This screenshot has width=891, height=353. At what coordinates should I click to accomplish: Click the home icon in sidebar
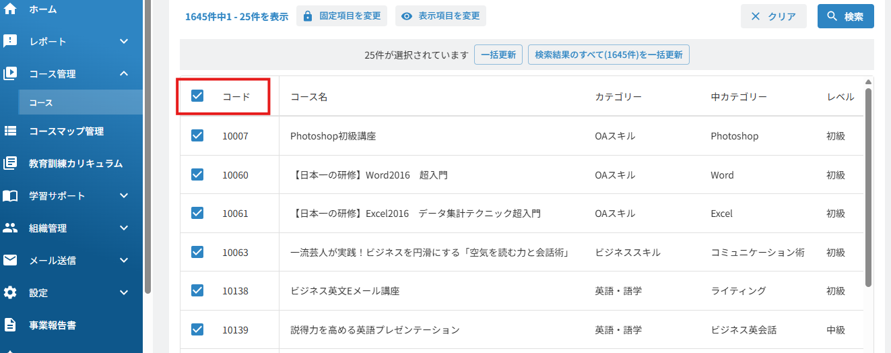[10, 9]
